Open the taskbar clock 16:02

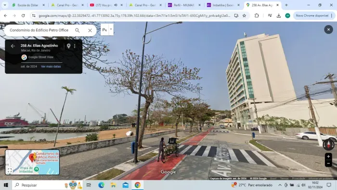(315, 185)
